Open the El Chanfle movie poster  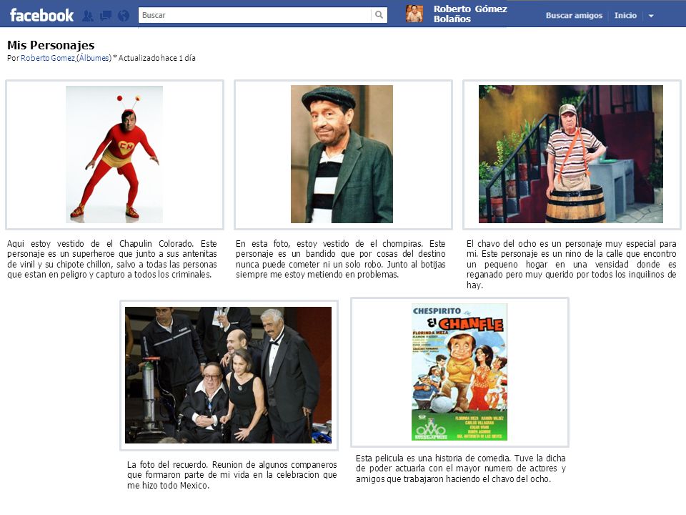pos(459,372)
